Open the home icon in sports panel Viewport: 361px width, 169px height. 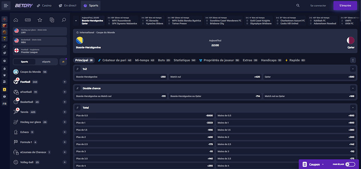(16, 20)
